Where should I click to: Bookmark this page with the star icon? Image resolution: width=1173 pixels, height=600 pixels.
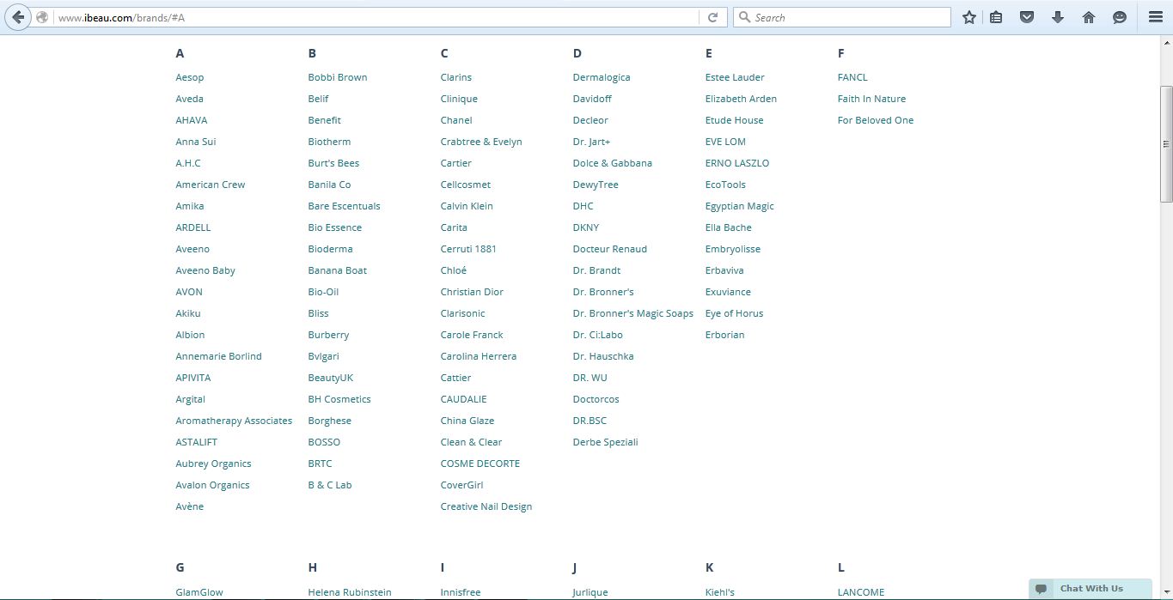click(x=969, y=17)
